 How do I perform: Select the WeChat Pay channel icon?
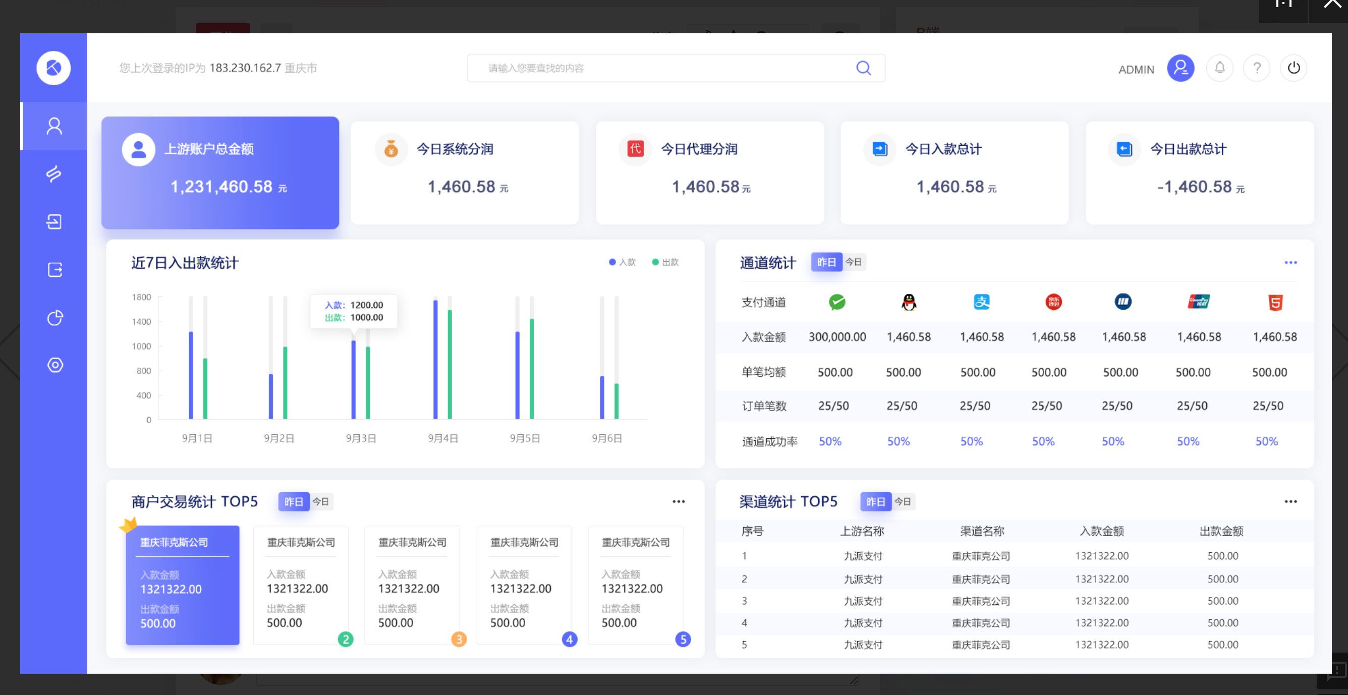(x=837, y=302)
